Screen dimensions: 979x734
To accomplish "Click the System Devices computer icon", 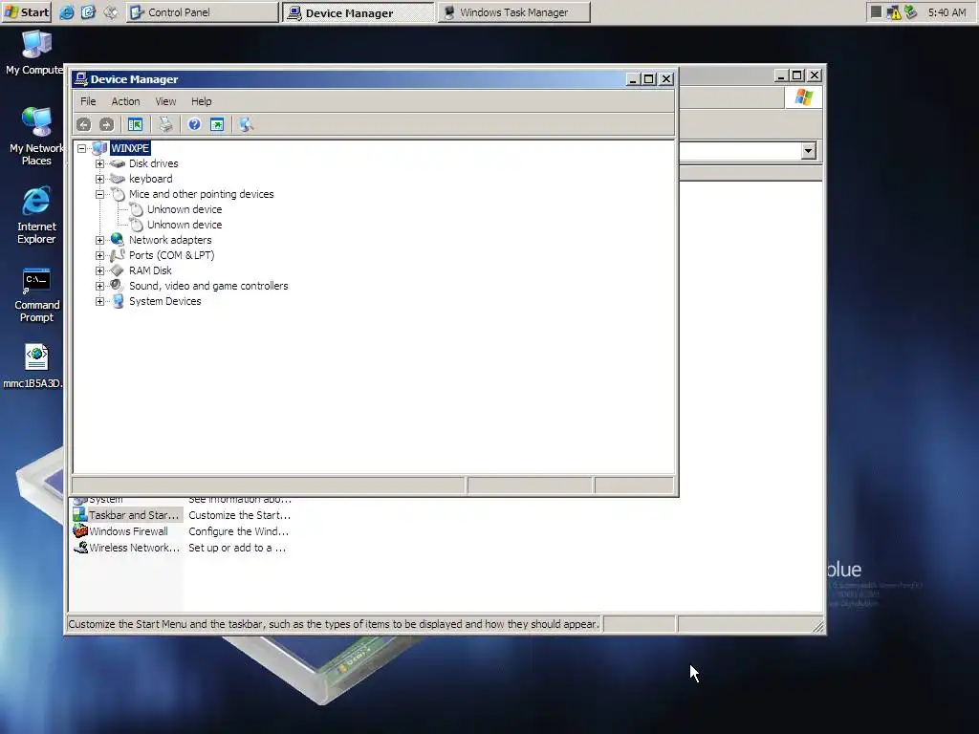I will tap(118, 301).
